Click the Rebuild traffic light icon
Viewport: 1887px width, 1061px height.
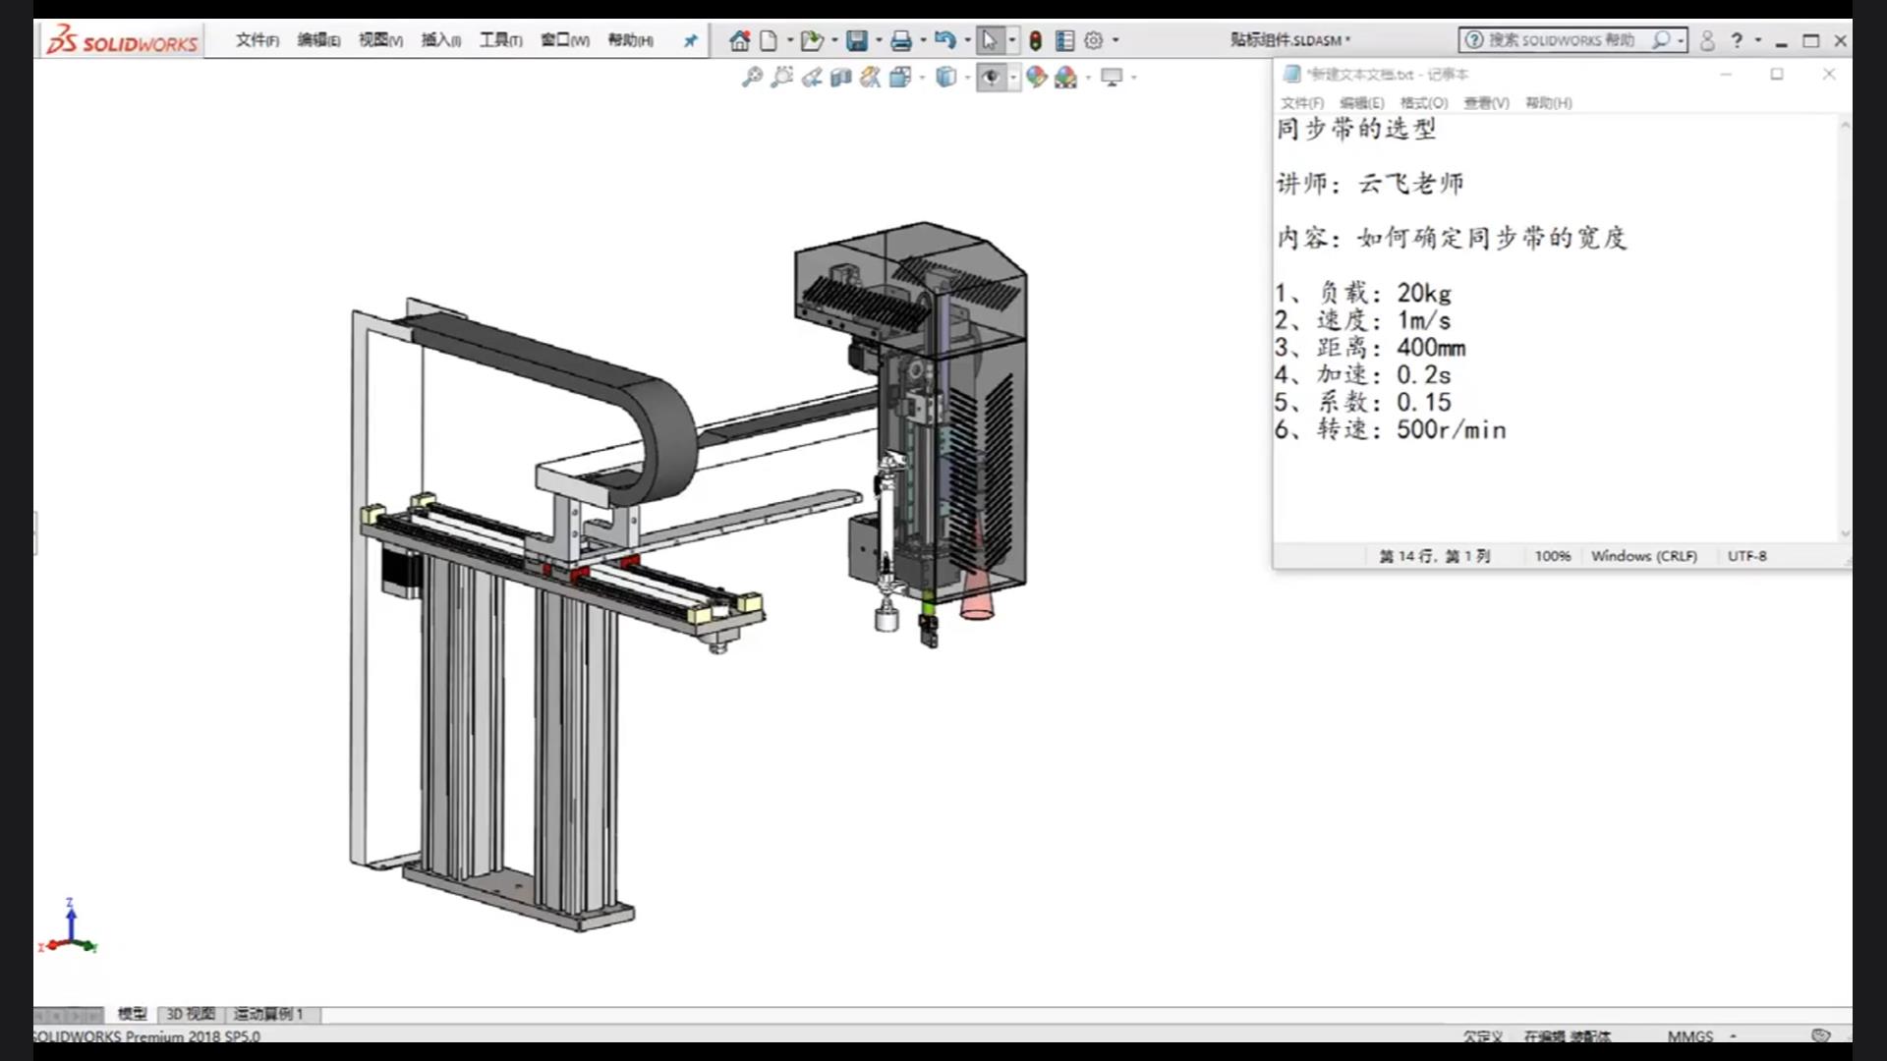click(1035, 40)
